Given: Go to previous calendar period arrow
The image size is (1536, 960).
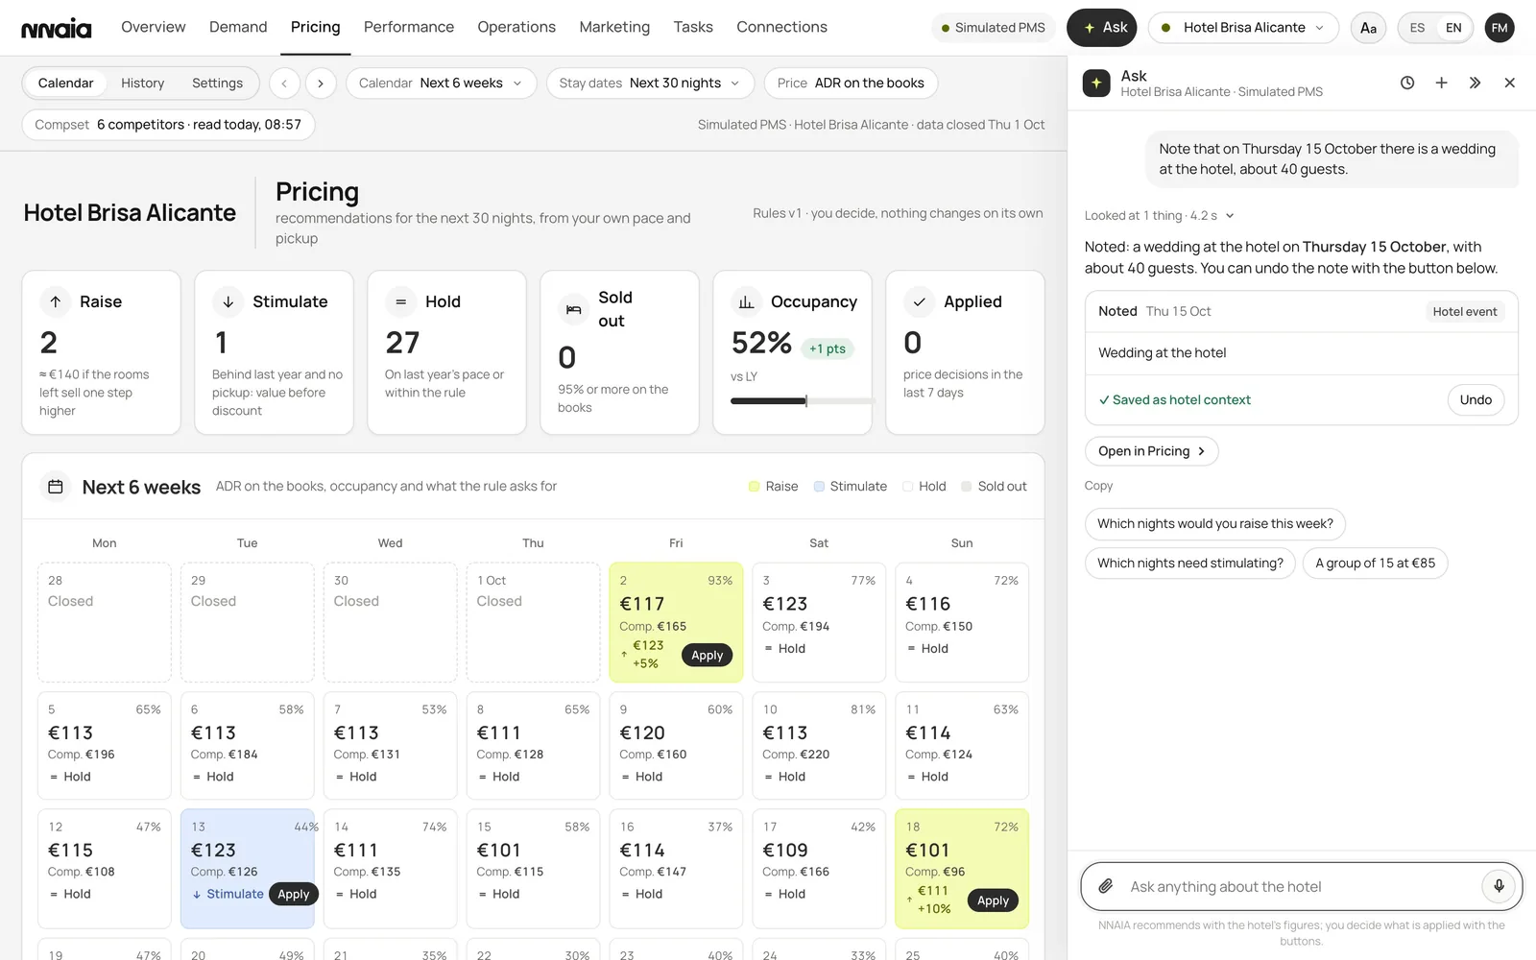Looking at the screenshot, I should (x=284, y=84).
